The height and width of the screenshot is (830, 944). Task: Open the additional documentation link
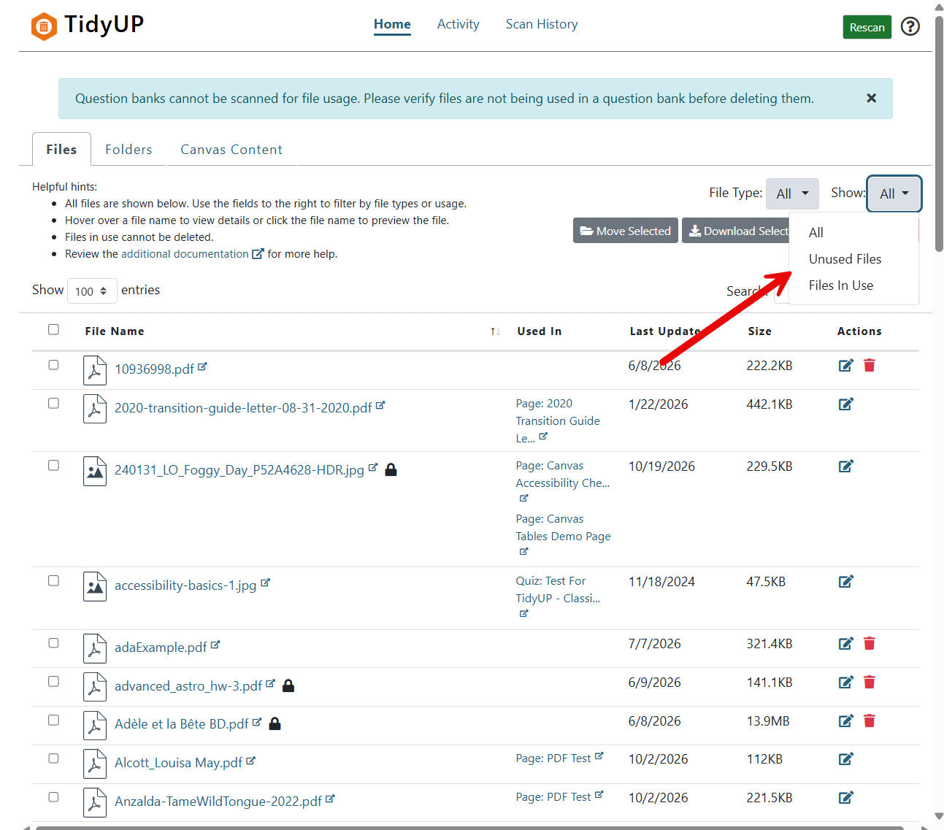[192, 254]
